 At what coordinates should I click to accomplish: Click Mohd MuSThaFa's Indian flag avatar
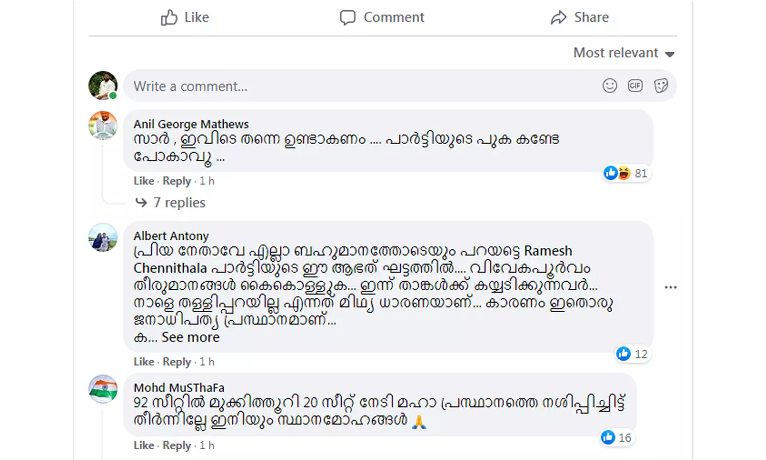103,389
